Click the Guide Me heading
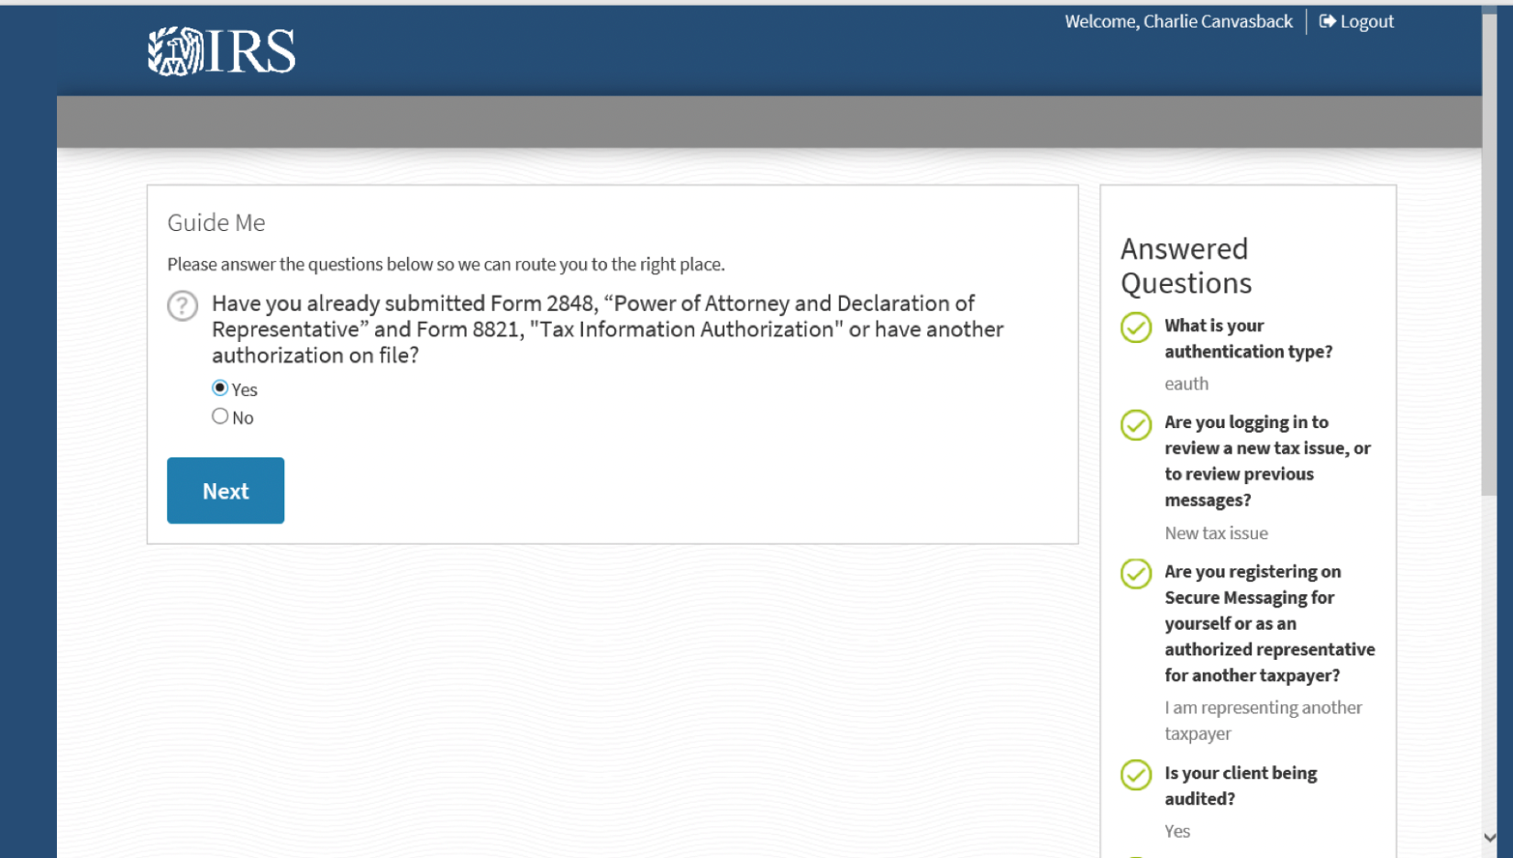This screenshot has width=1513, height=858. point(216,223)
